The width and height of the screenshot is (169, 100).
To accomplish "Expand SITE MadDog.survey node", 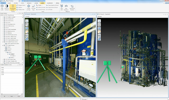I will [3, 31].
